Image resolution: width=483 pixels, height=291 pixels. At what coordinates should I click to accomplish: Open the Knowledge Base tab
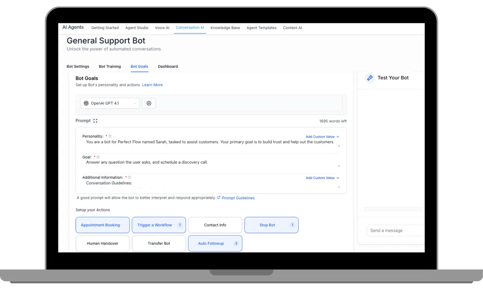[x=225, y=28]
